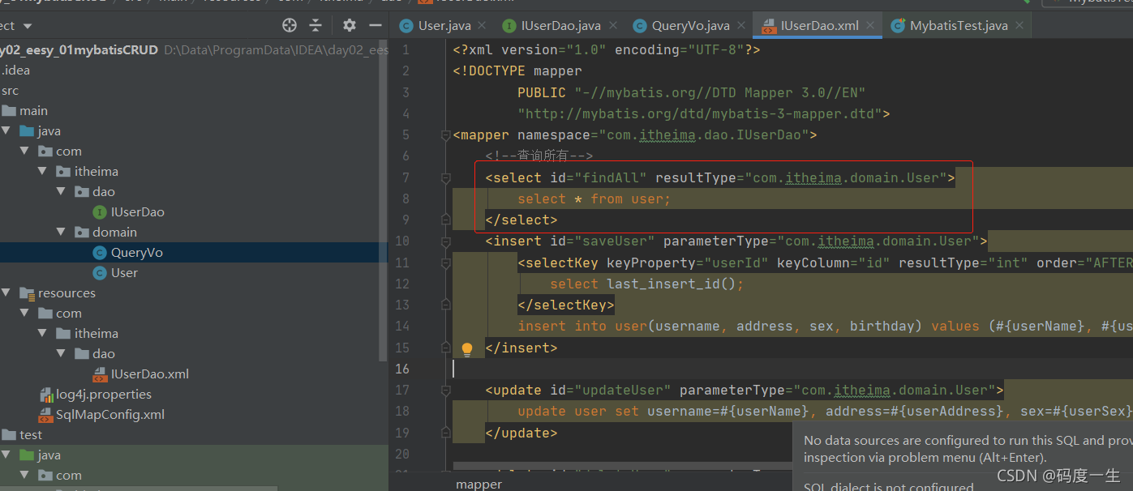Click the log4j.properties file icon

coord(46,395)
